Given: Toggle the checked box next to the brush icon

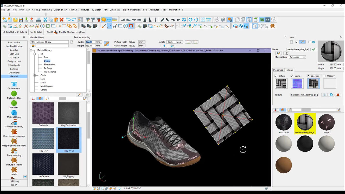Looking at the screenshot, I should click(x=297, y=42).
